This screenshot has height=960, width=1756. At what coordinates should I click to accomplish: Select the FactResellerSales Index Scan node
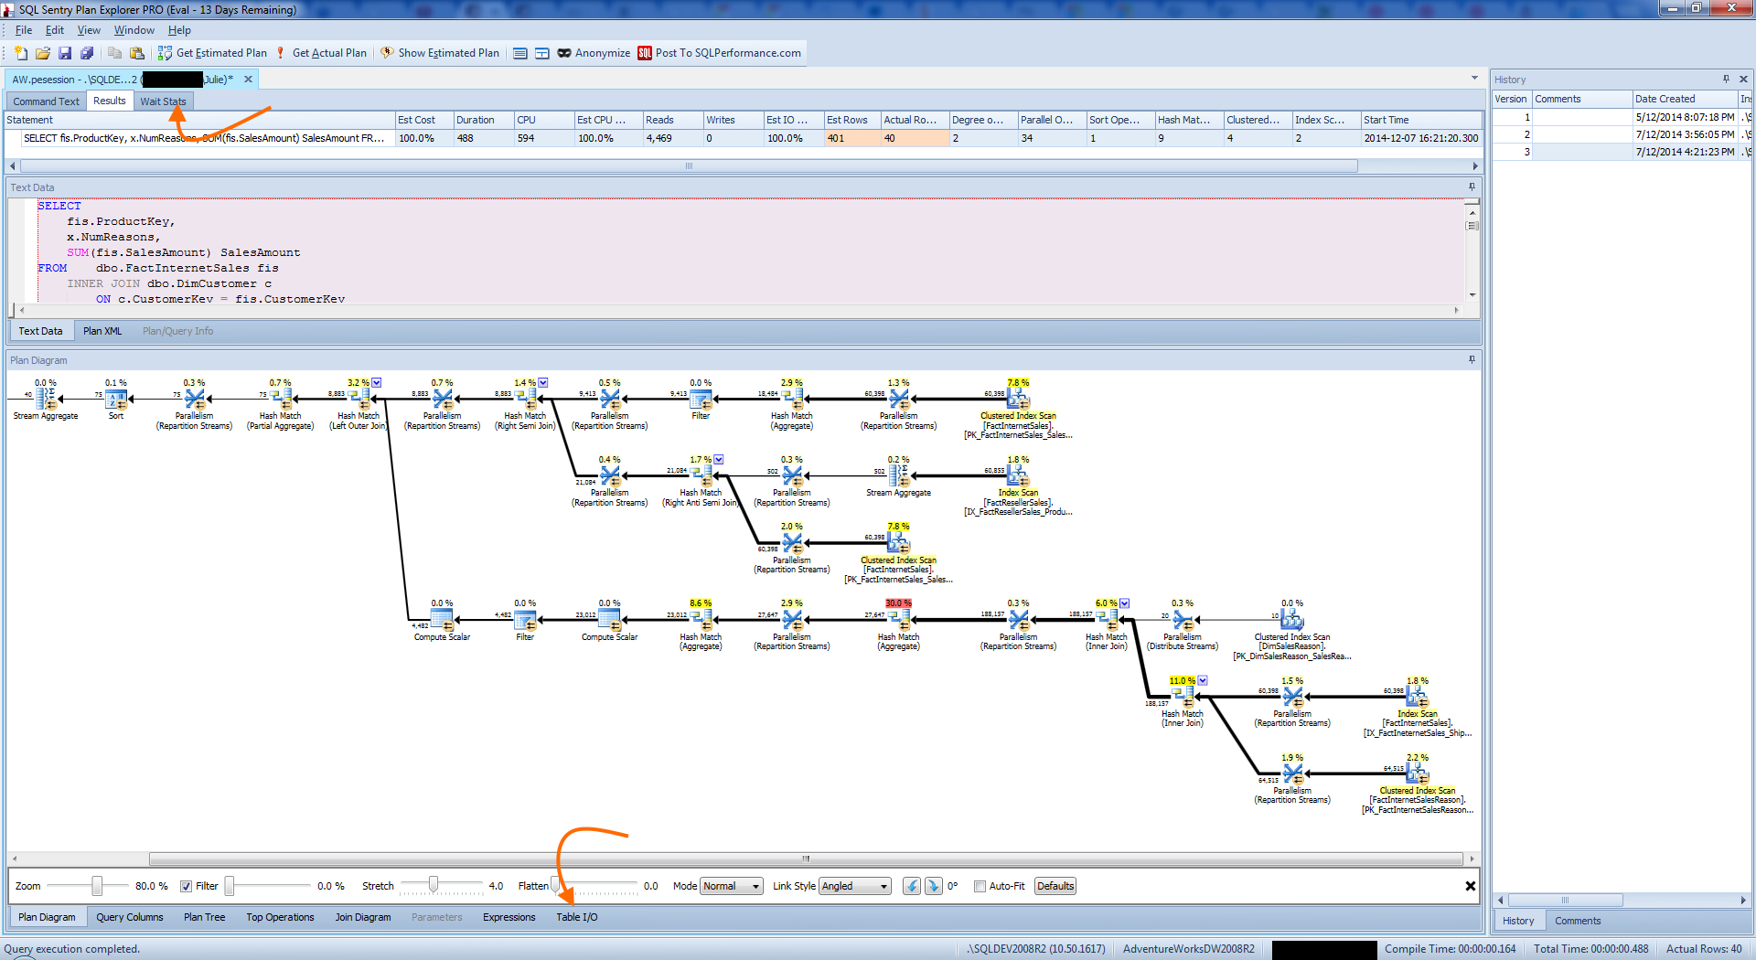click(1017, 485)
